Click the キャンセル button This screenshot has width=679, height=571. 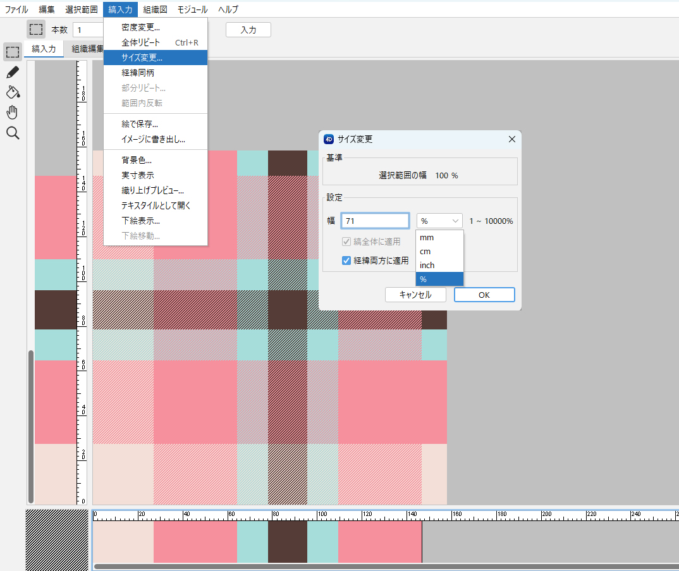[x=415, y=295]
